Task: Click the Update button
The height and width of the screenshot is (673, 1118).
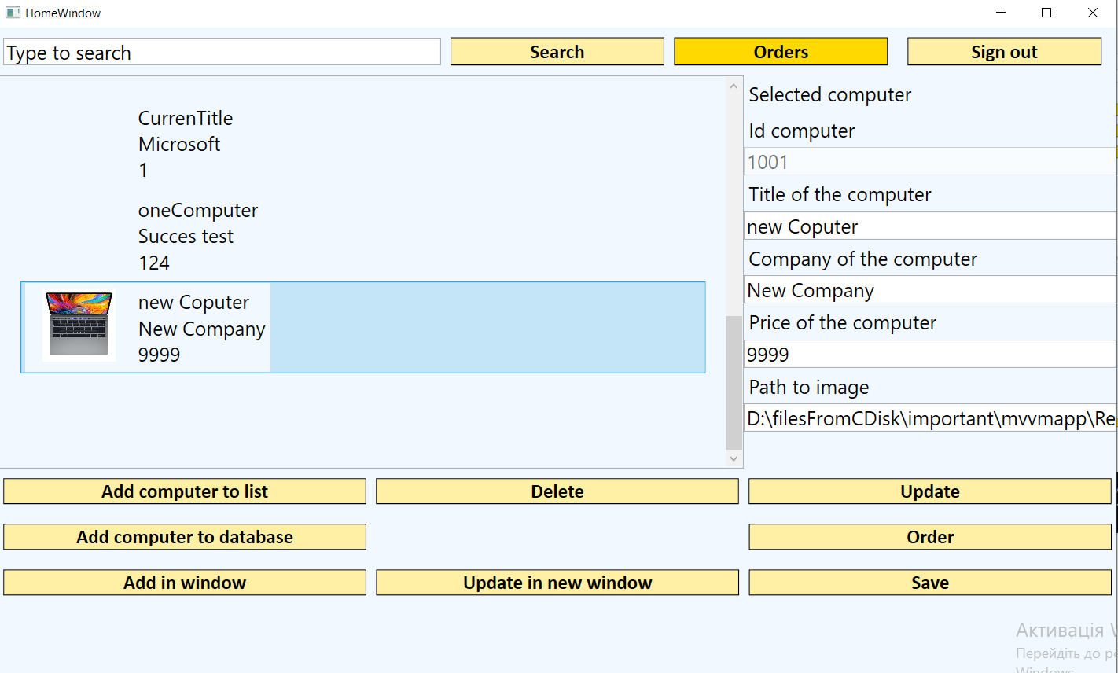Action: click(x=930, y=491)
